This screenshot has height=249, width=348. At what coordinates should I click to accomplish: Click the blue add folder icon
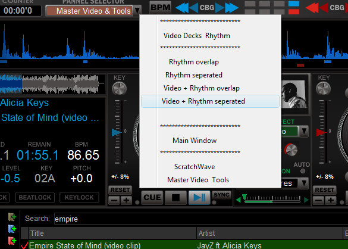pyautogui.click(x=12, y=229)
